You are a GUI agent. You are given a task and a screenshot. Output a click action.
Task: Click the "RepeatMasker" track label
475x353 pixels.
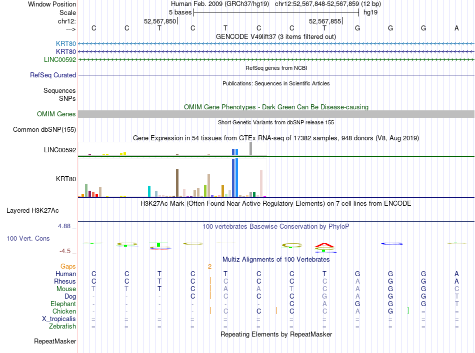pyautogui.click(x=55, y=341)
